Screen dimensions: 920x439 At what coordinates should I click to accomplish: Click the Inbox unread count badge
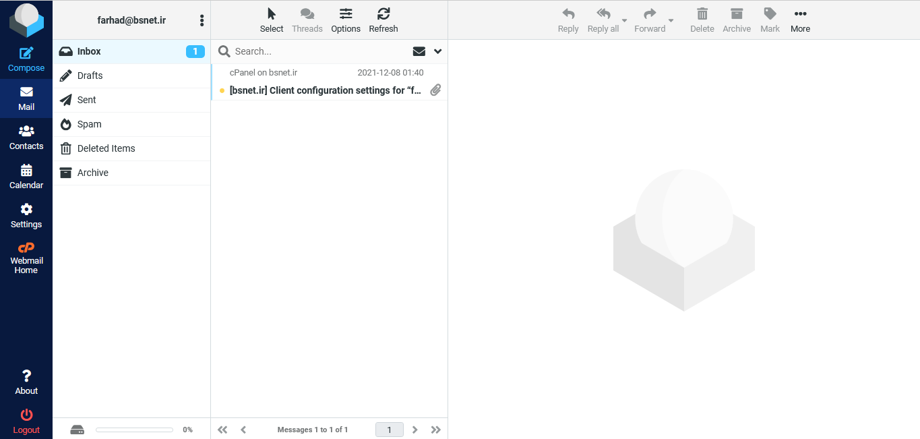click(x=195, y=51)
